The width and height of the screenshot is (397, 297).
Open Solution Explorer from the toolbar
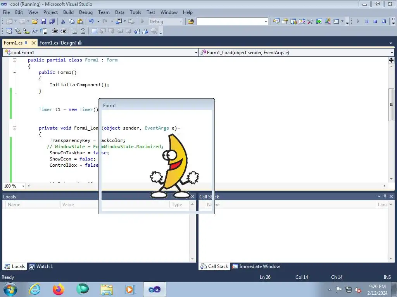[x=276, y=22]
